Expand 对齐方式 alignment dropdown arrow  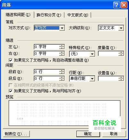point(62,28)
